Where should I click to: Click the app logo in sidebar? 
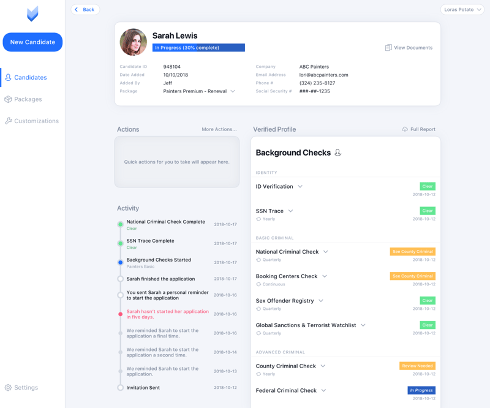point(32,13)
